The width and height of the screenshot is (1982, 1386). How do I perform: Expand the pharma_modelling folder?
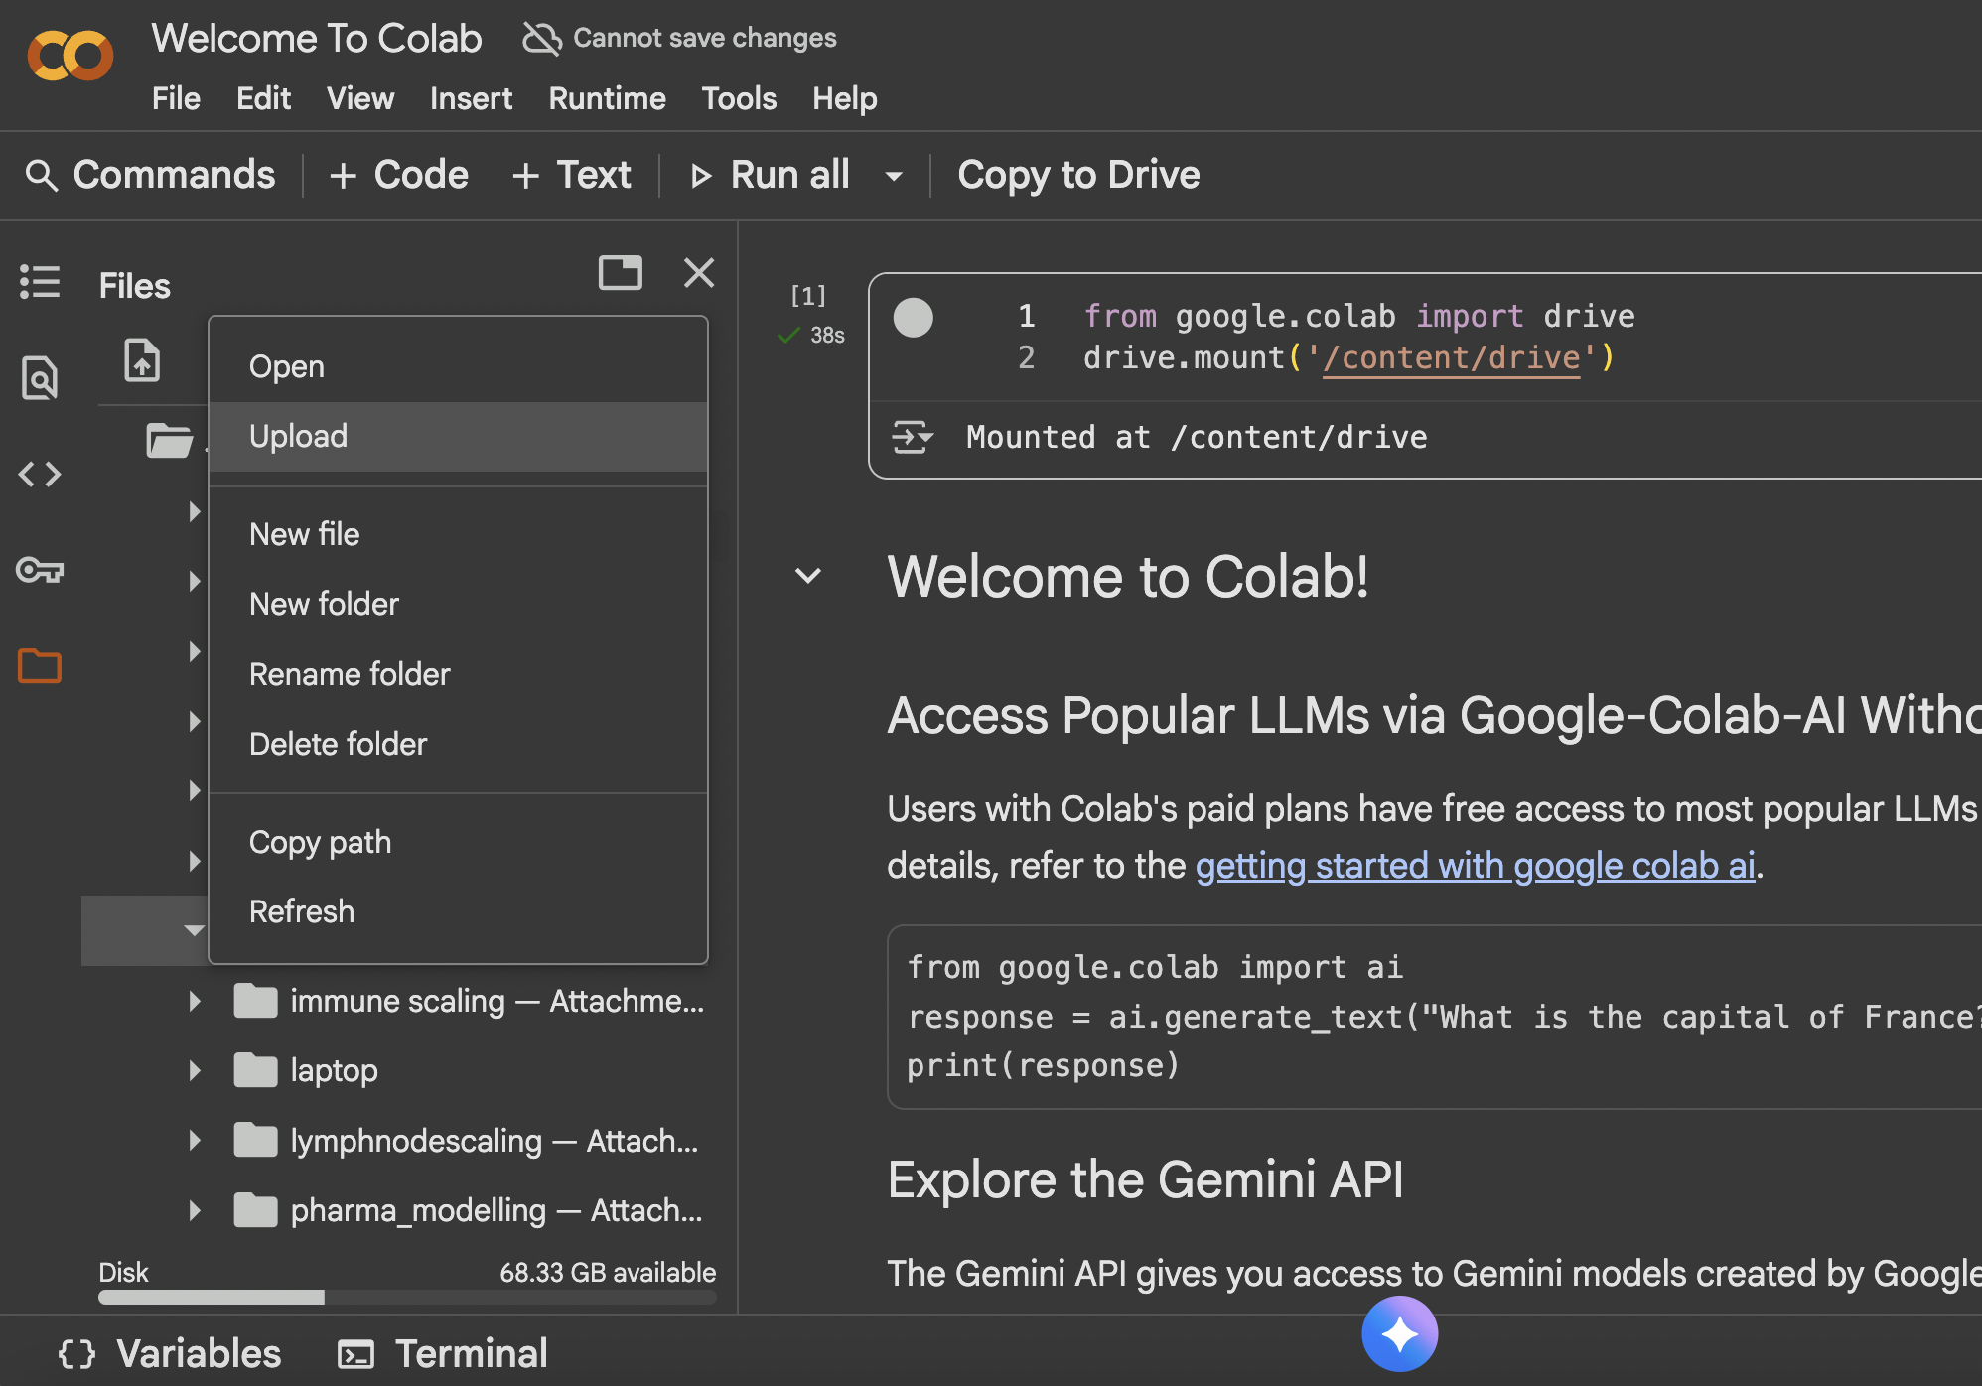tap(195, 1210)
